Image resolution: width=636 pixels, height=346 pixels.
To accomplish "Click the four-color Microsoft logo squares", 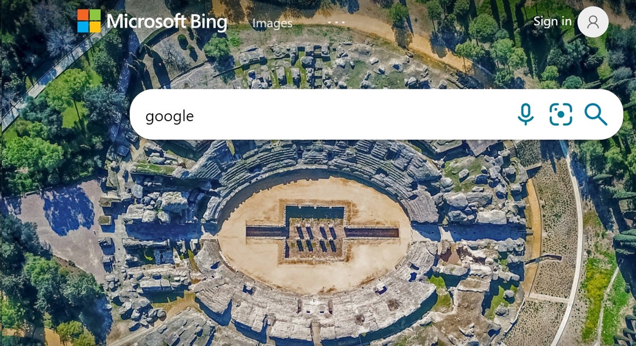I will click(89, 21).
